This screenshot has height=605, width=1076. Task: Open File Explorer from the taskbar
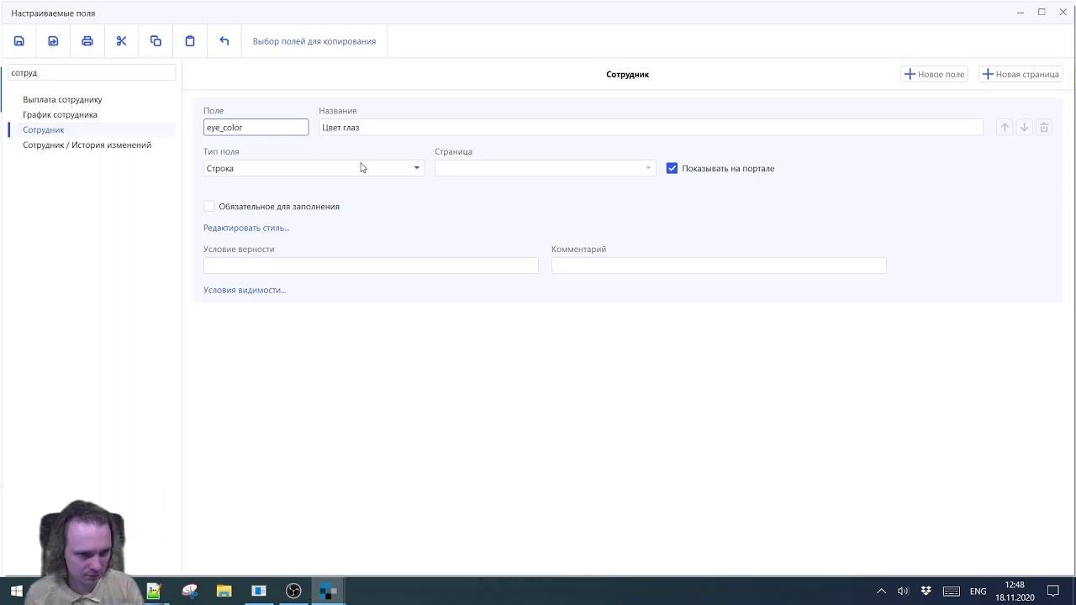224,591
